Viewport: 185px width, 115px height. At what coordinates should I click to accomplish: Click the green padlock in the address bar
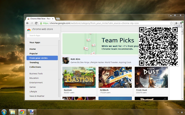(x=41, y=23)
